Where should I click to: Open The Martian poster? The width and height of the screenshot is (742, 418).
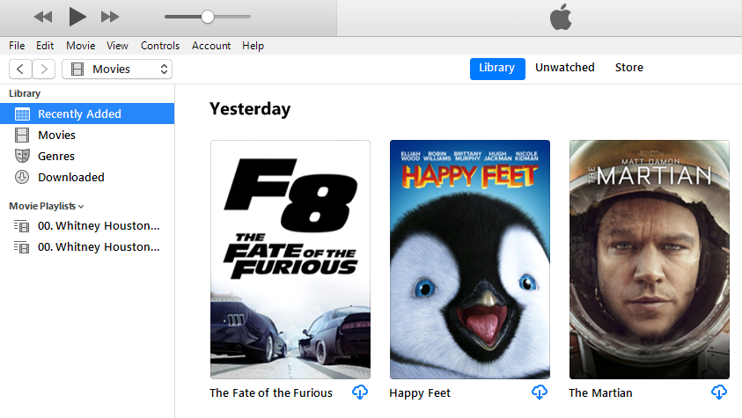point(650,260)
